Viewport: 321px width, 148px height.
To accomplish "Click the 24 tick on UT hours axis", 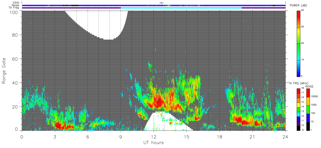I will pos(285,137).
